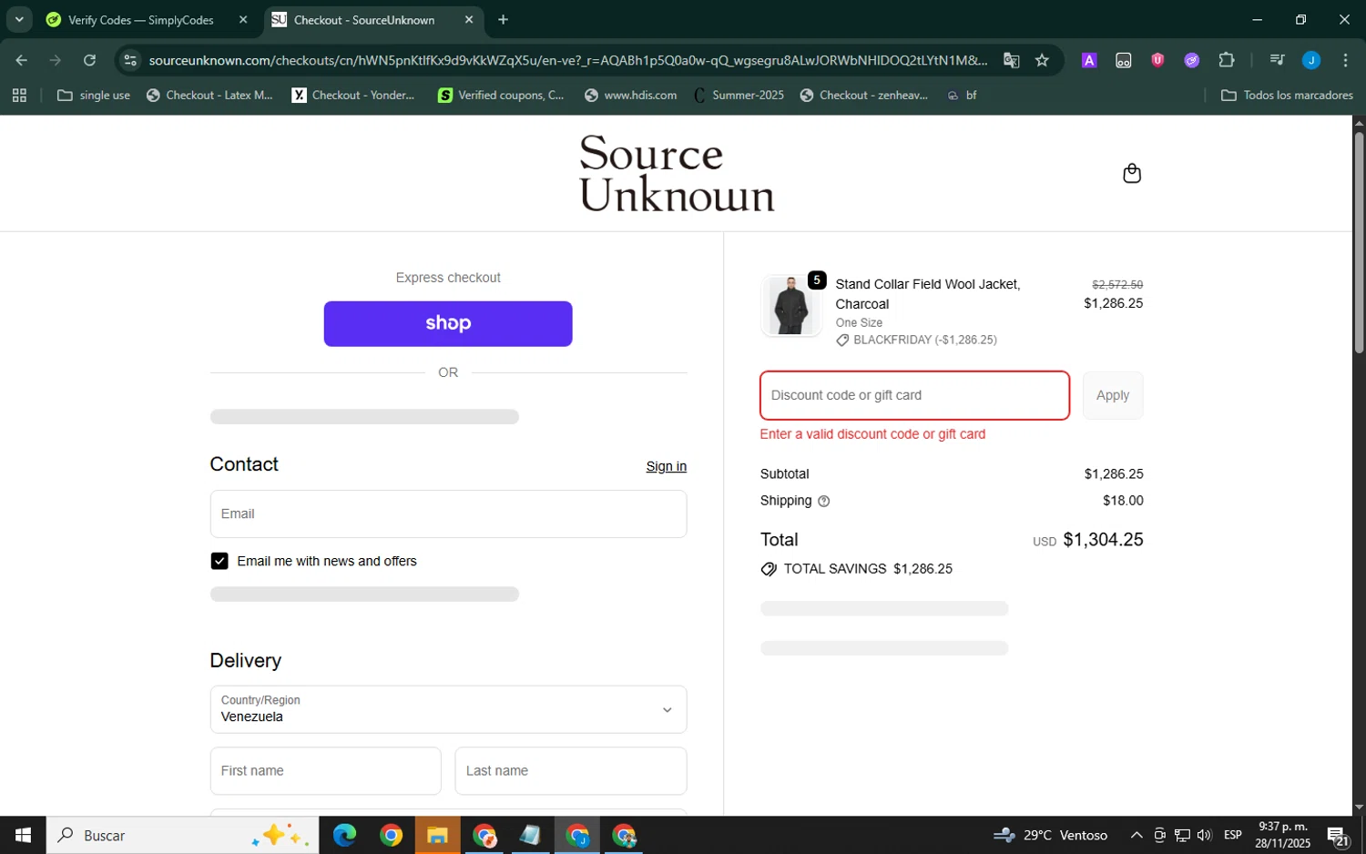Open the bf bookmark
The image size is (1366, 854).
tap(962, 95)
